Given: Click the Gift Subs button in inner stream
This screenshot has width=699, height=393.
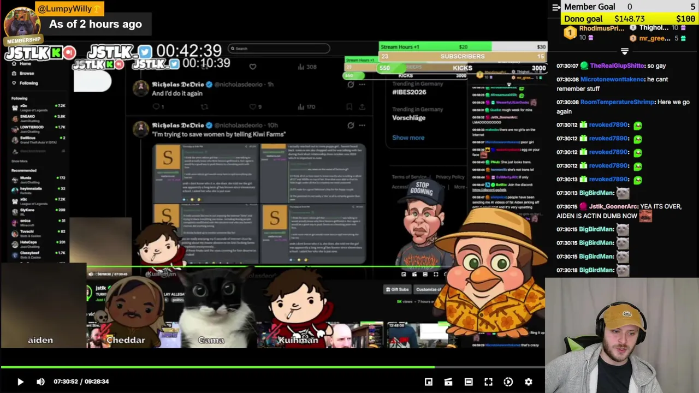Looking at the screenshot, I should pos(398,289).
